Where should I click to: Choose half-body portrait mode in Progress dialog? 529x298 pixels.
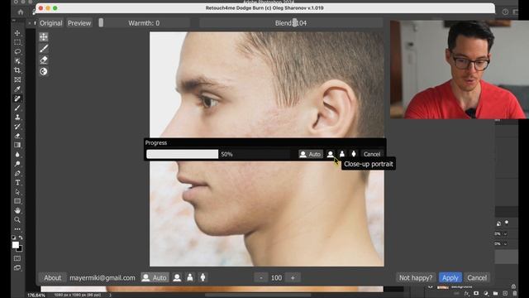pyautogui.click(x=342, y=154)
